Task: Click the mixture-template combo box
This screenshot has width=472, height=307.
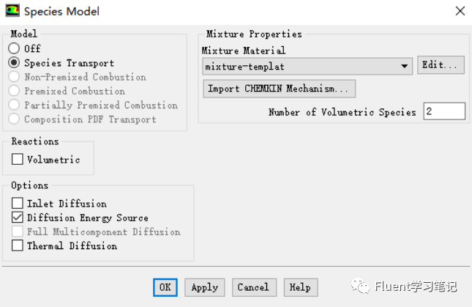Action: (x=307, y=66)
